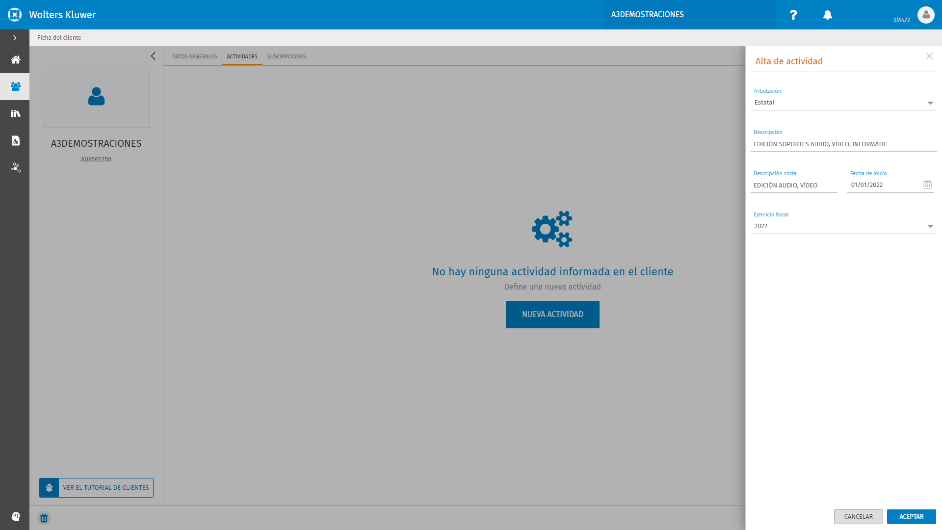Click the client avatar thumbnail
The image size is (942, 530).
pyautogui.click(x=96, y=97)
